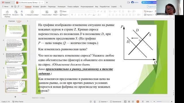Viewport: 184px width, 103px height.
Task: Open bullets list dropdown
Action: (112, 11)
